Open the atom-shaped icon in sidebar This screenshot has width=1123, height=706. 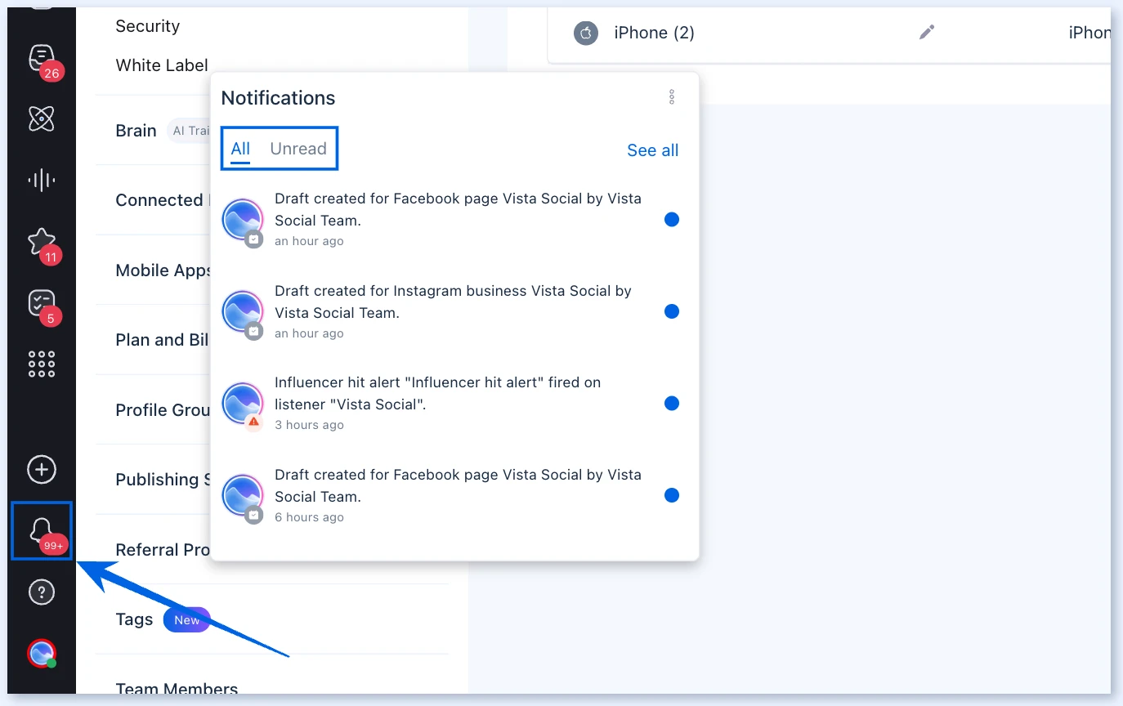pos(42,119)
